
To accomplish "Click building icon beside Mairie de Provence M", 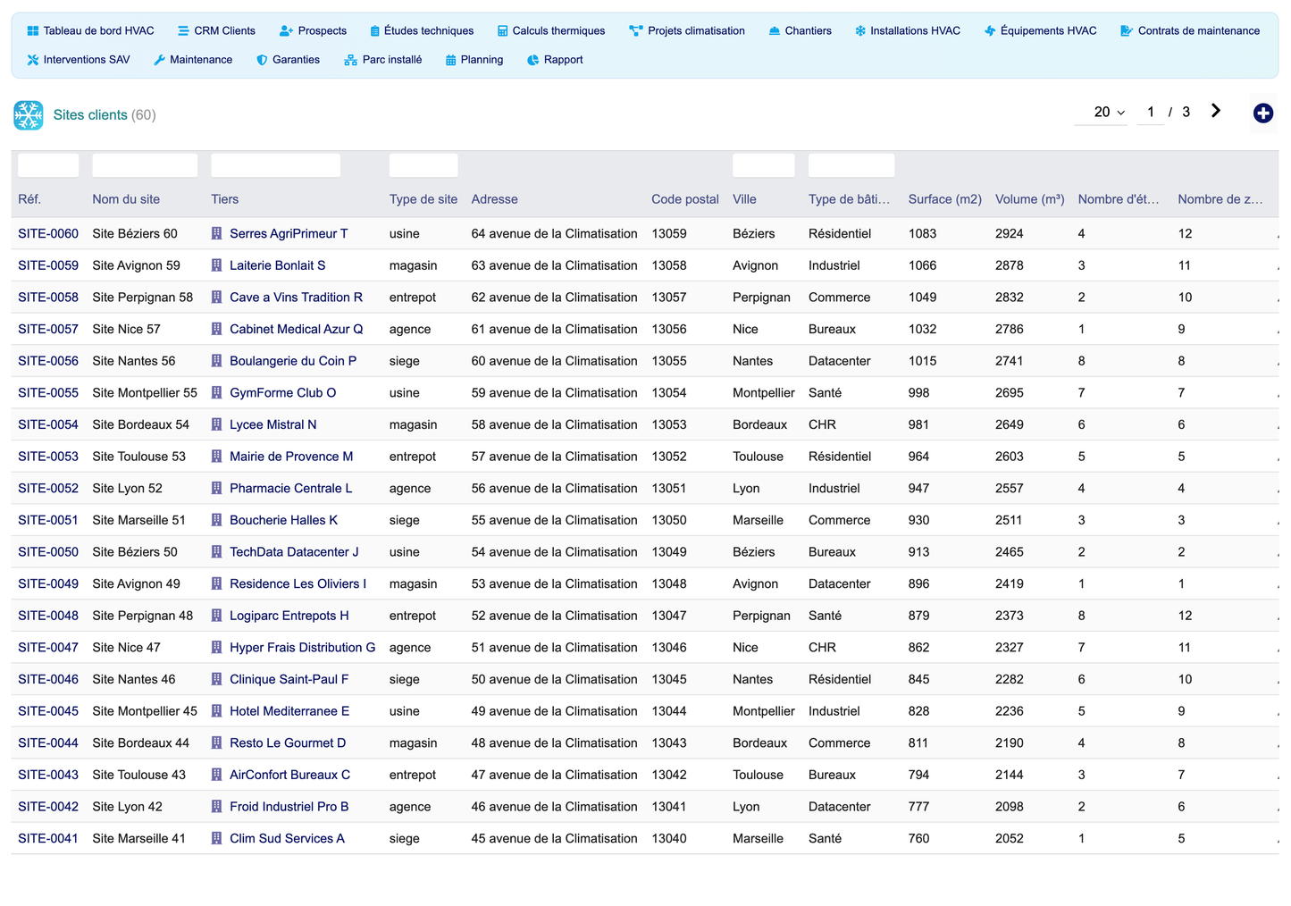I will click(216, 457).
